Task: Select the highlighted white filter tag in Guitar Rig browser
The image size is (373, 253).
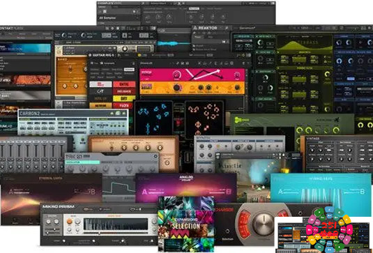Action: click(129, 70)
